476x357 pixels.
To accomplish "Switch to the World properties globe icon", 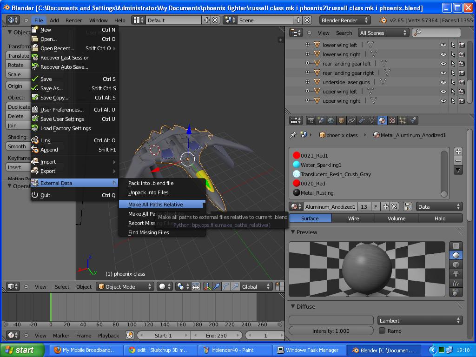I will 331,120.
